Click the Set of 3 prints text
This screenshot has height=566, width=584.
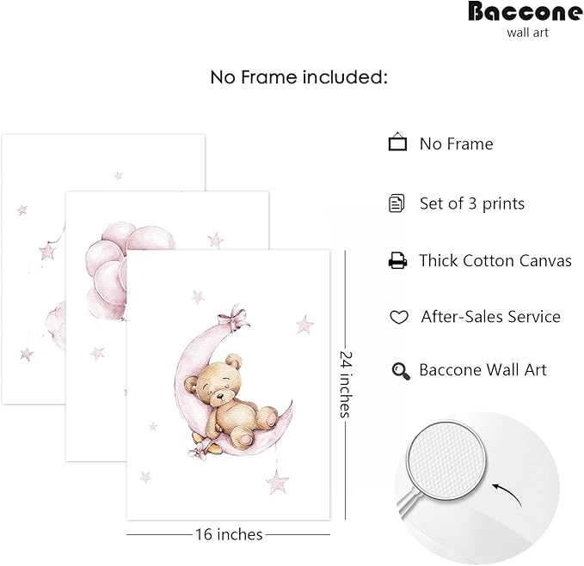(471, 204)
